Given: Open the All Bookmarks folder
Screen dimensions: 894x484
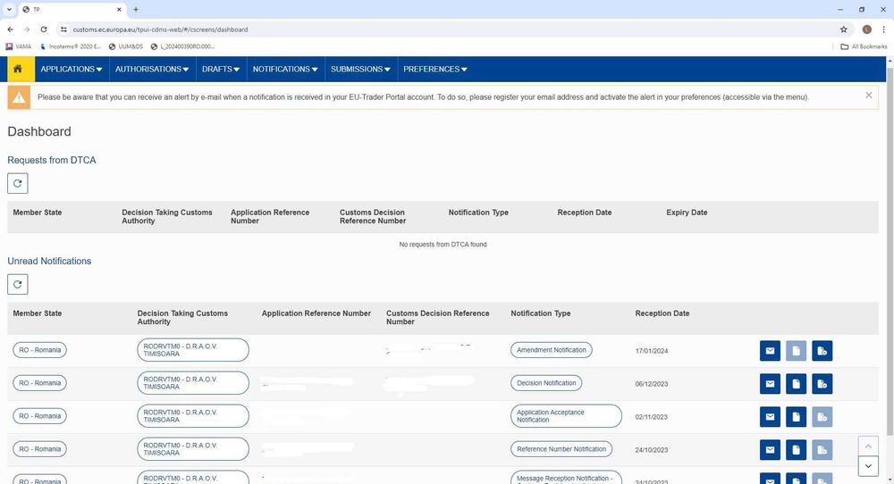Looking at the screenshot, I should pos(864,46).
